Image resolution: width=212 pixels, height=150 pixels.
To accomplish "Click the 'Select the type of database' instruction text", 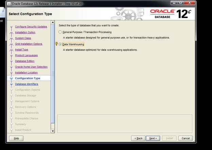I will (x=89, y=25).
